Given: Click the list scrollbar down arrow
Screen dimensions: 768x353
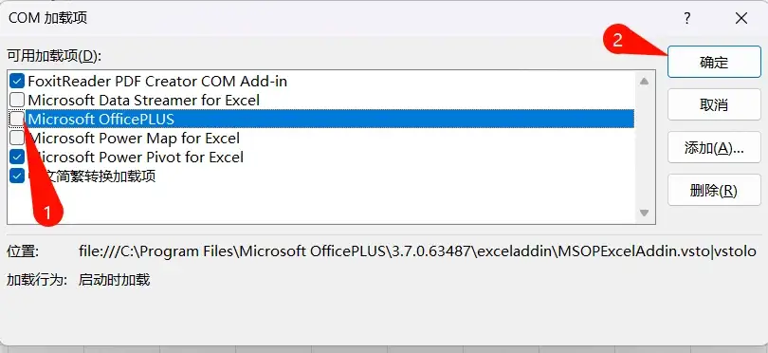Looking at the screenshot, I should (644, 213).
